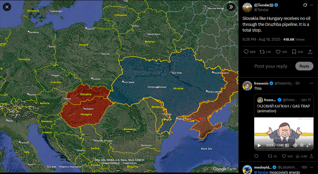Toggle captions on the video player
The image size is (318, 174).
point(287,145)
